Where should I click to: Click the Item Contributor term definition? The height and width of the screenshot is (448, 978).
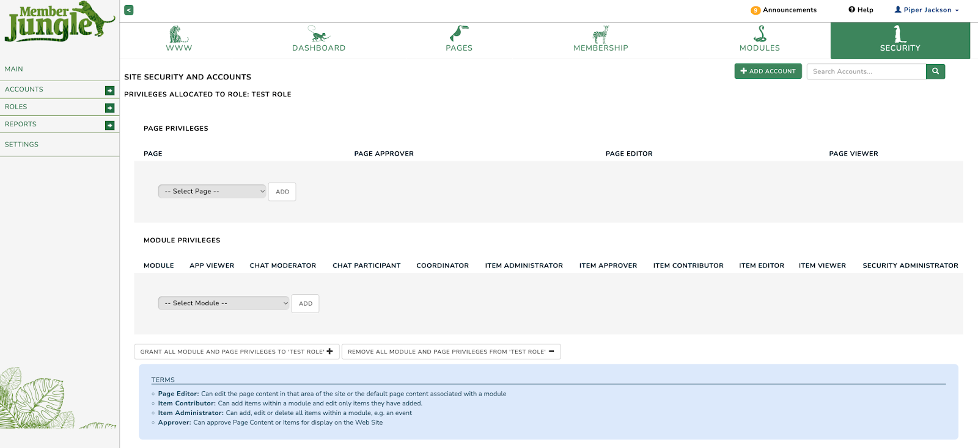click(290, 403)
